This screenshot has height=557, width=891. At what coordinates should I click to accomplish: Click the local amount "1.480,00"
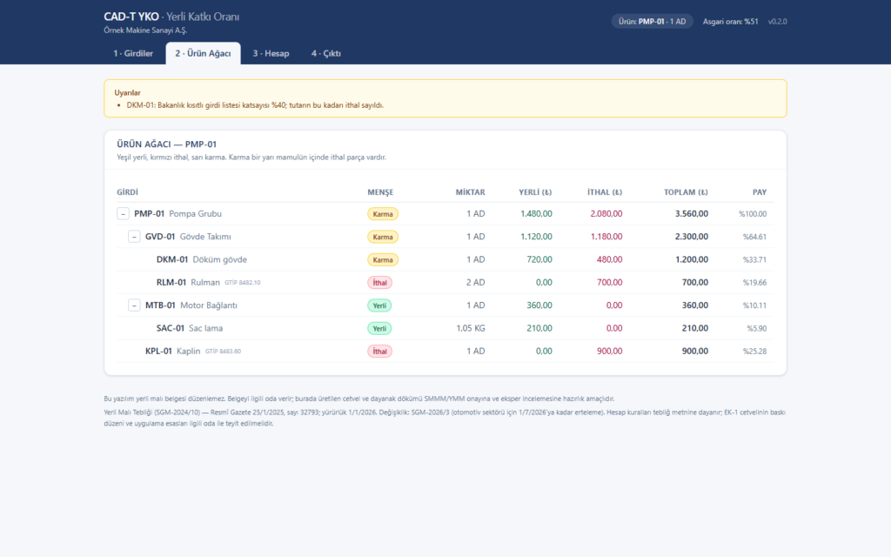[536, 214]
